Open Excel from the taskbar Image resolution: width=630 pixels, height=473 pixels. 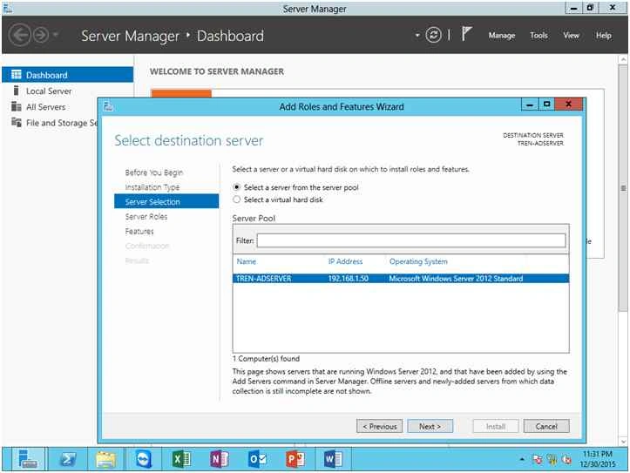(180, 459)
